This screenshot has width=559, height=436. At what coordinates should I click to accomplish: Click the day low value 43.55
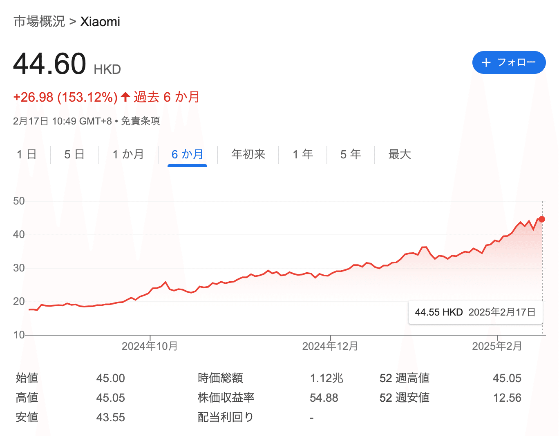[111, 417]
